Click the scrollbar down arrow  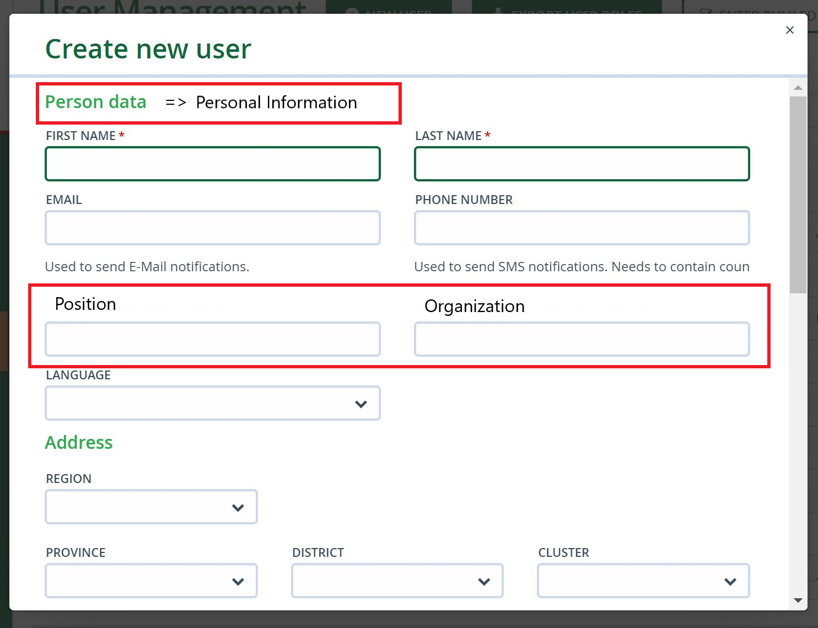(x=798, y=600)
